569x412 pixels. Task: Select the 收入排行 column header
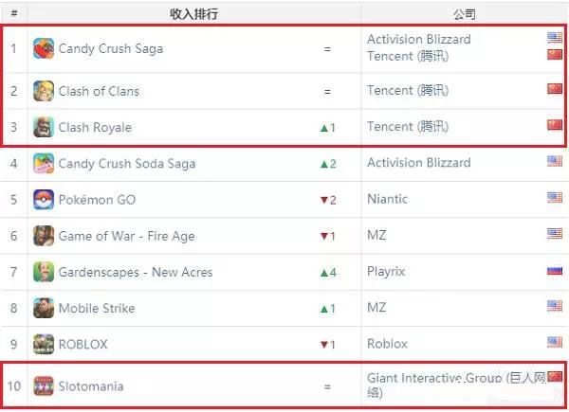[193, 14]
